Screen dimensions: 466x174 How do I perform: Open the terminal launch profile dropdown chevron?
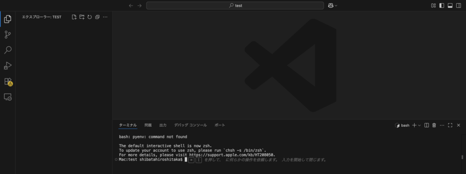[419, 125]
